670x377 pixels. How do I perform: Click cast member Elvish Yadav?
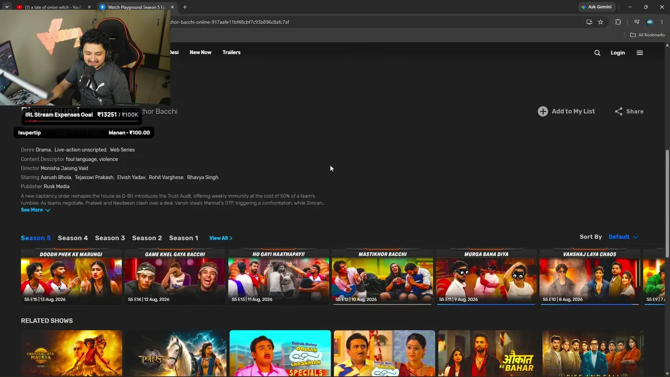pos(131,178)
